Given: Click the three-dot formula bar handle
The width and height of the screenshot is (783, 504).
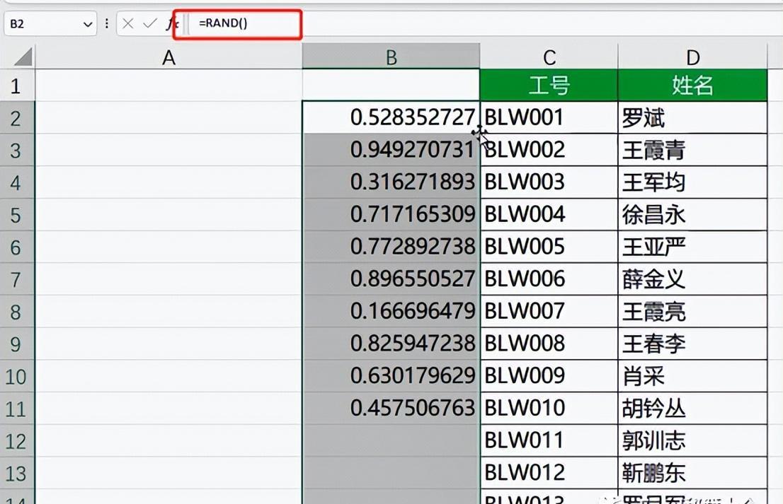Looking at the screenshot, I should click(x=106, y=23).
